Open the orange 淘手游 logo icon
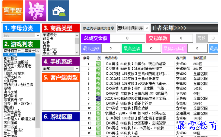This screenshot has width=221, height=137. 13,11
